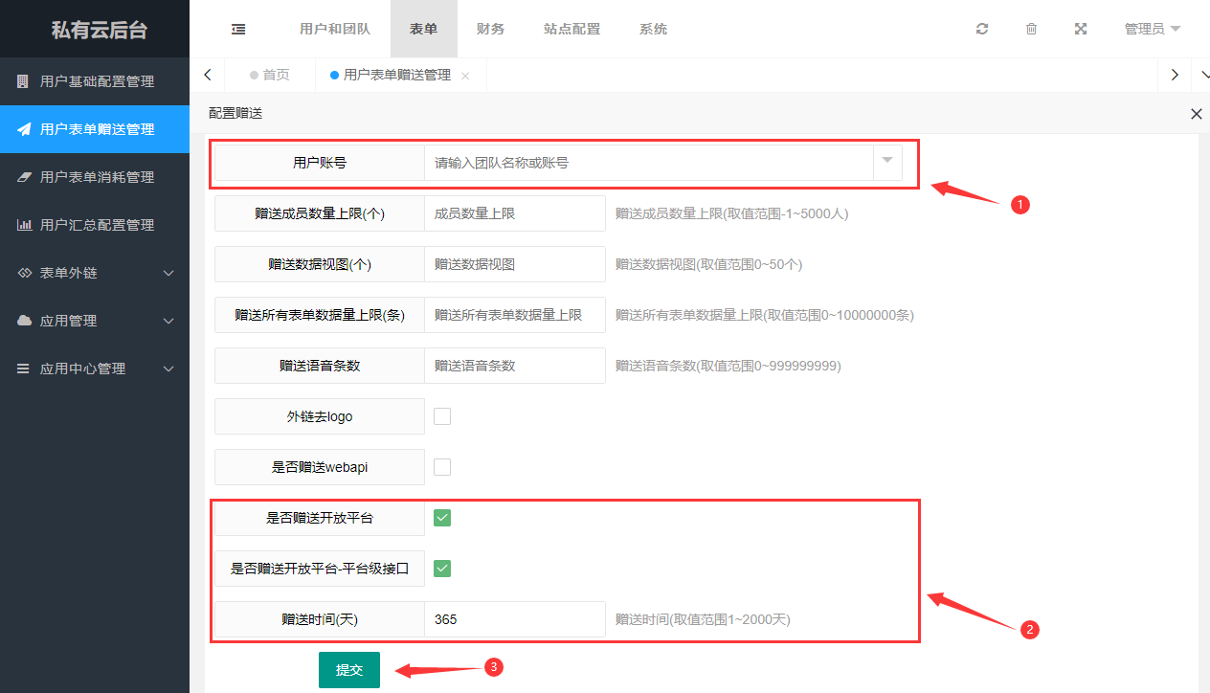
Task: Switch to the 财务 top menu
Action: pos(490,29)
